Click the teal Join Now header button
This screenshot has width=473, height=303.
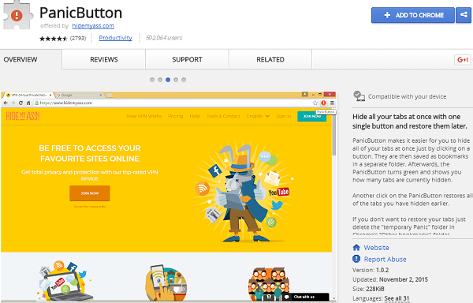tap(312, 116)
